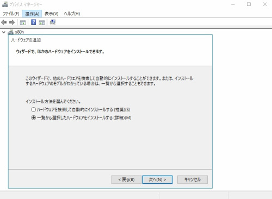
Task: Click the キャンセル button
Action: click(193, 179)
